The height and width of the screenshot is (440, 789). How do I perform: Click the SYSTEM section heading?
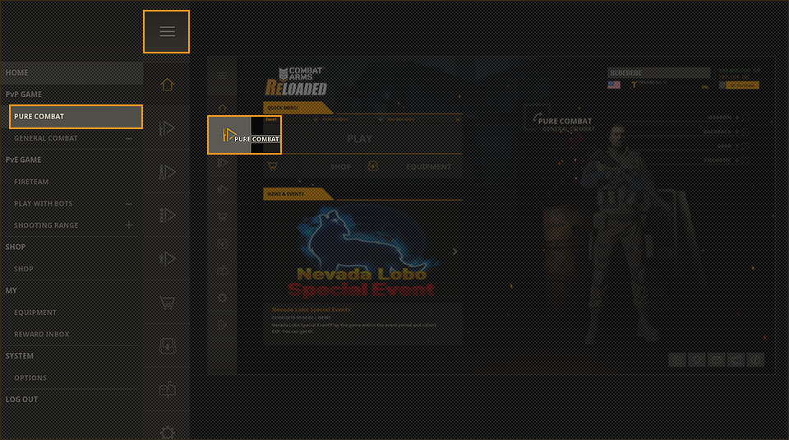(x=20, y=356)
